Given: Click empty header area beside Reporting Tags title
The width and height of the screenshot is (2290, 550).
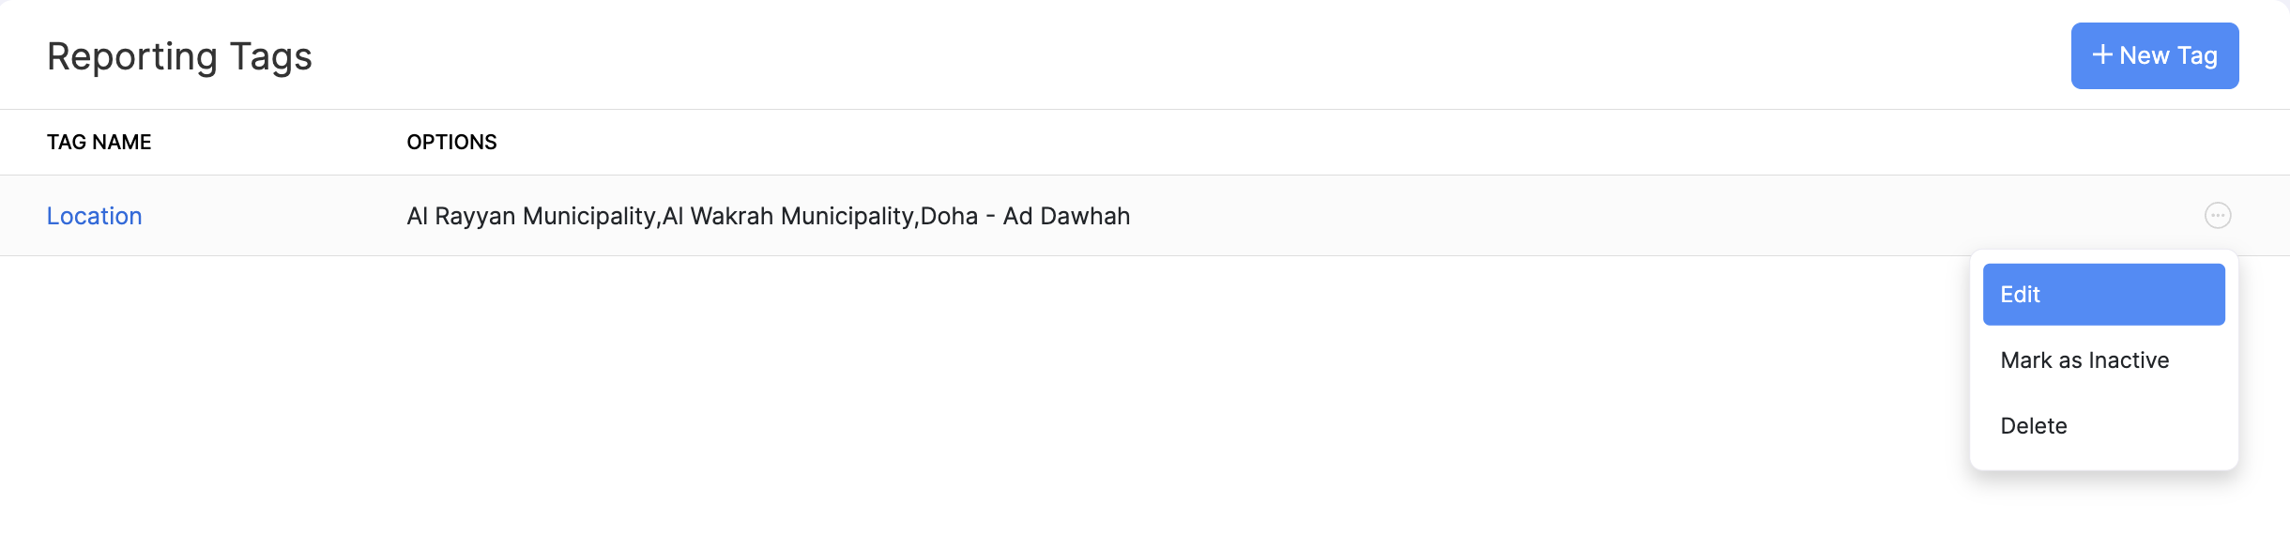Looking at the screenshot, I should click(x=1126, y=56).
